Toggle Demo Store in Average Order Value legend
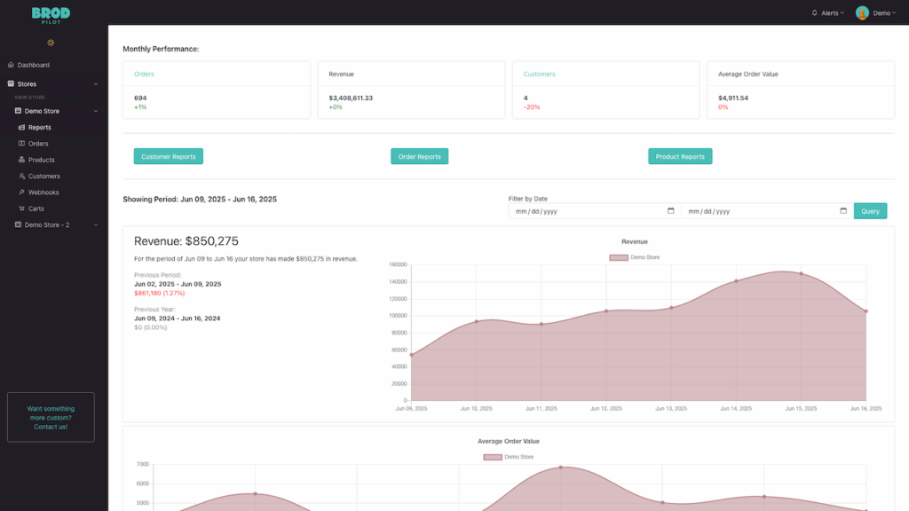The width and height of the screenshot is (909, 511). [510, 455]
